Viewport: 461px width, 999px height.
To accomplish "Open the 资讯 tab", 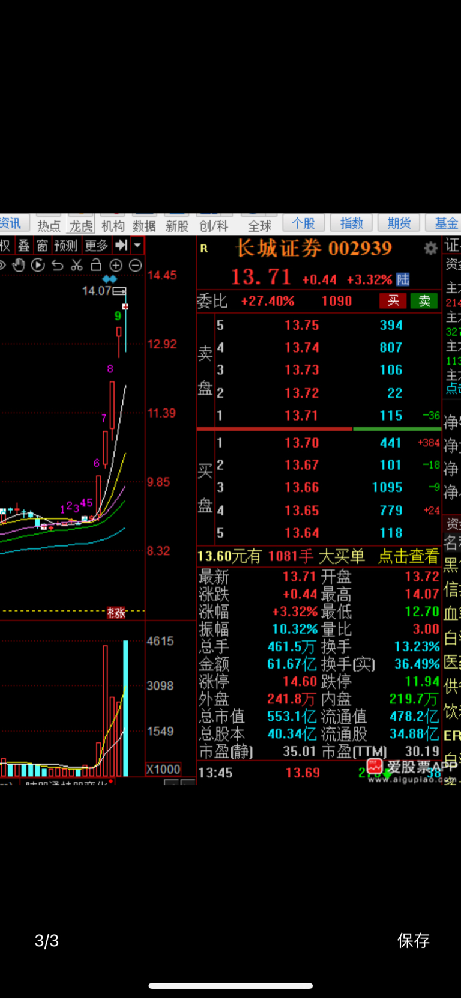I will point(10,224).
